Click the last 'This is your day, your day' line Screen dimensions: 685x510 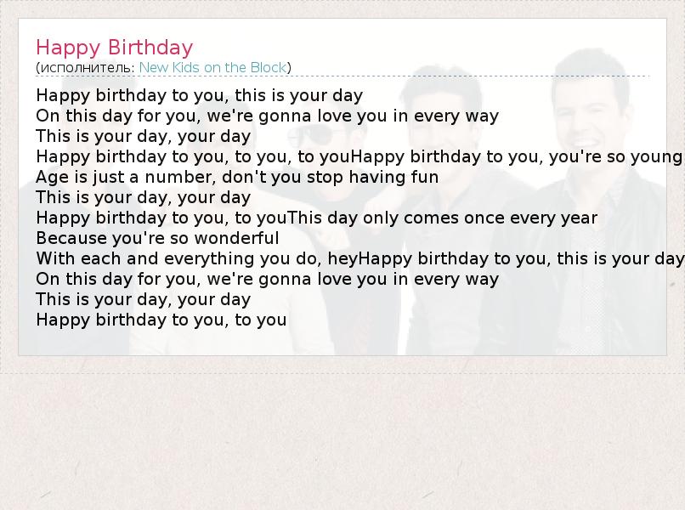click(x=144, y=299)
